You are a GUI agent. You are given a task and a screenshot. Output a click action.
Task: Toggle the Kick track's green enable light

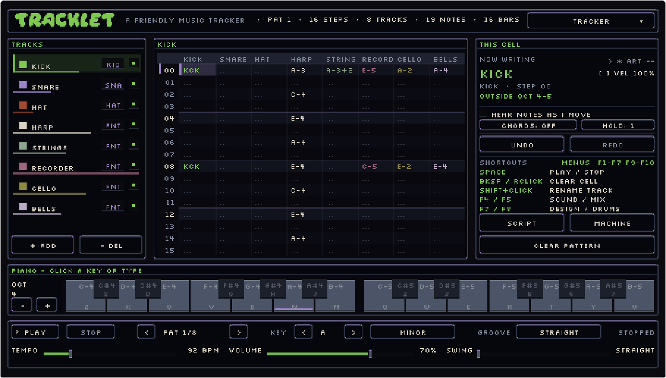(133, 63)
